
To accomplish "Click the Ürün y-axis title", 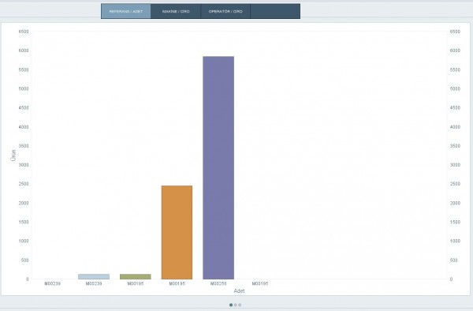I will tap(13, 155).
